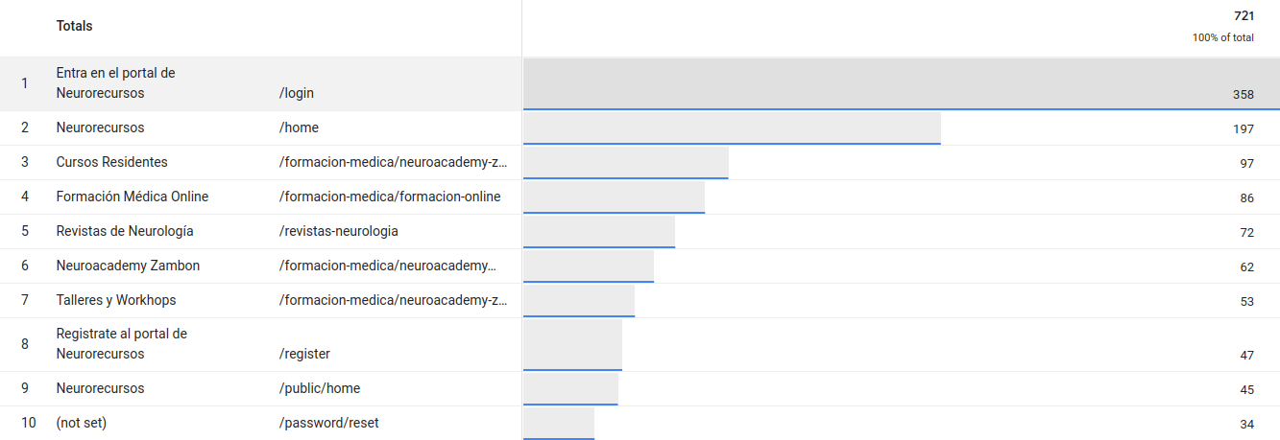
Task: Click the value 197 in the table
Action: pyautogui.click(x=1244, y=129)
